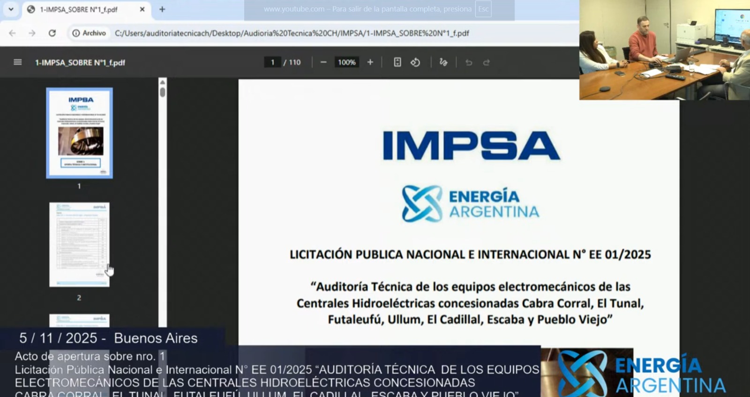Click the rotate counterclockwise icon
The height and width of the screenshot is (397, 750).
pyautogui.click(x=415, y=62)
